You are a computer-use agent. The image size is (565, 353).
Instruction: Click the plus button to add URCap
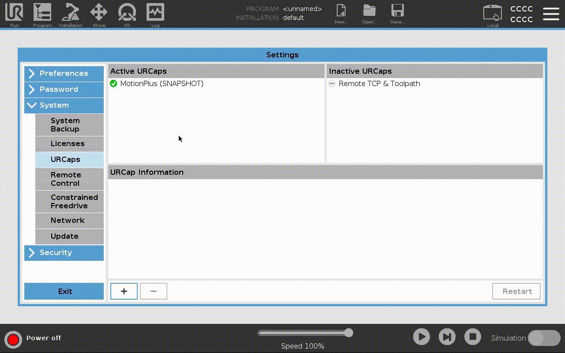click(124, 291)
